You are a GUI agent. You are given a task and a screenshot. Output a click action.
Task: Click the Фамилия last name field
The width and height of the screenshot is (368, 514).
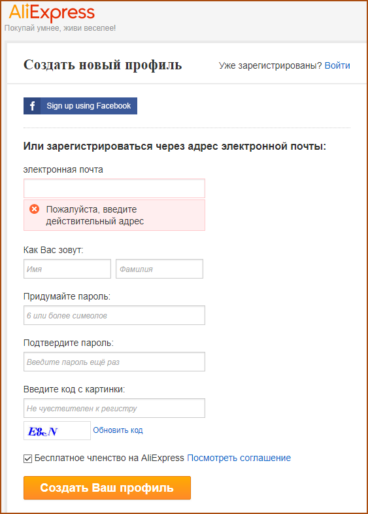159,269
